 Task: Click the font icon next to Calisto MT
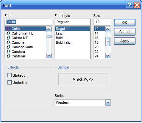(8, 38)
